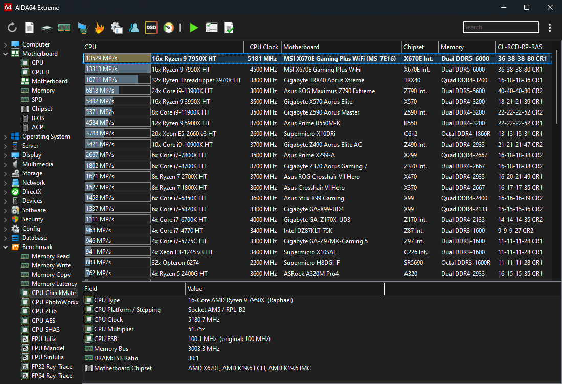
Task: Sort by the Motherboard column header
Action: click(x=341, y=47)
